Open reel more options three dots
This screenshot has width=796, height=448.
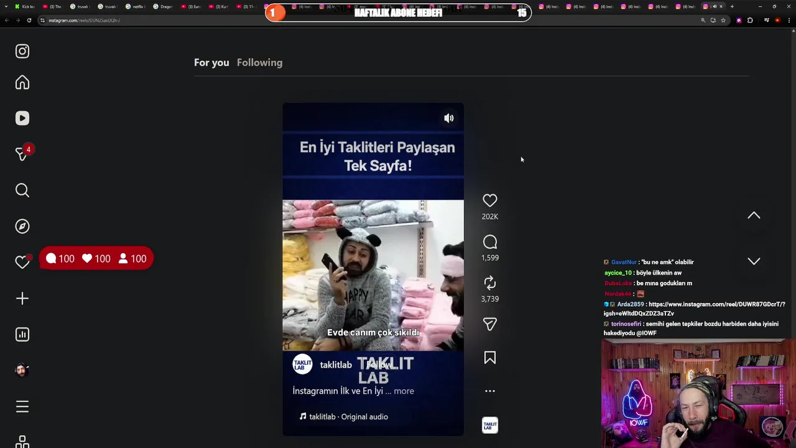point(490,391)
